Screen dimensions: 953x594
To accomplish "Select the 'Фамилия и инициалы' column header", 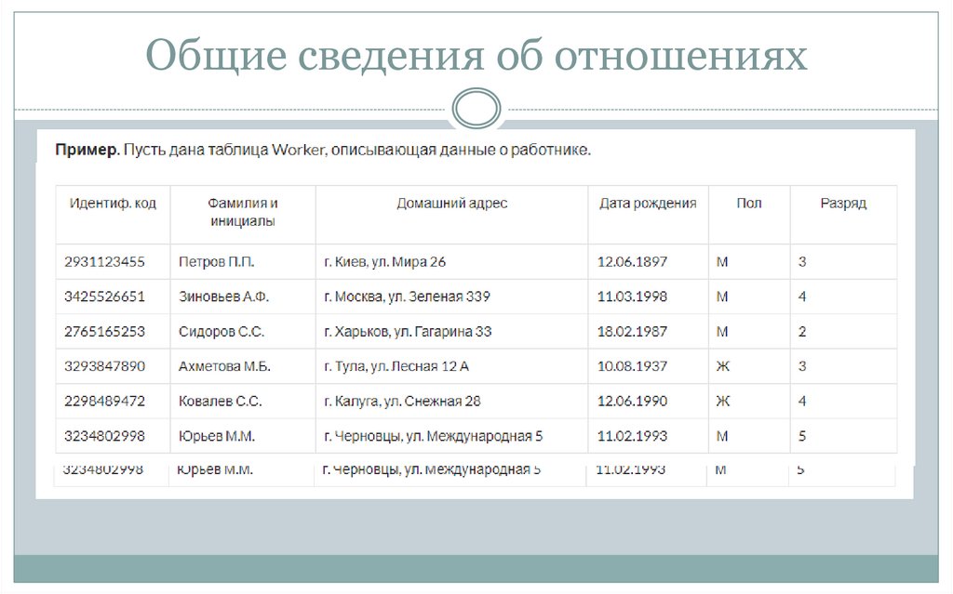I will tap(242, 209).
